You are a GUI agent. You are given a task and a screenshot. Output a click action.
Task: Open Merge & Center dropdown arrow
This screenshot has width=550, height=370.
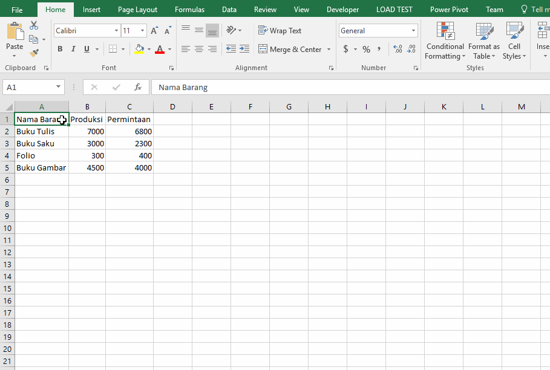click(x=329, y=49)
